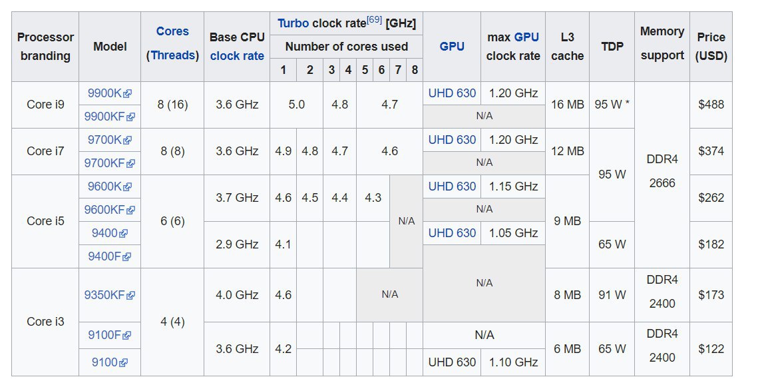Select the 'Core i9' branding cell
The height and width of the screenshot is (383, 760).
tap(45, 105)
